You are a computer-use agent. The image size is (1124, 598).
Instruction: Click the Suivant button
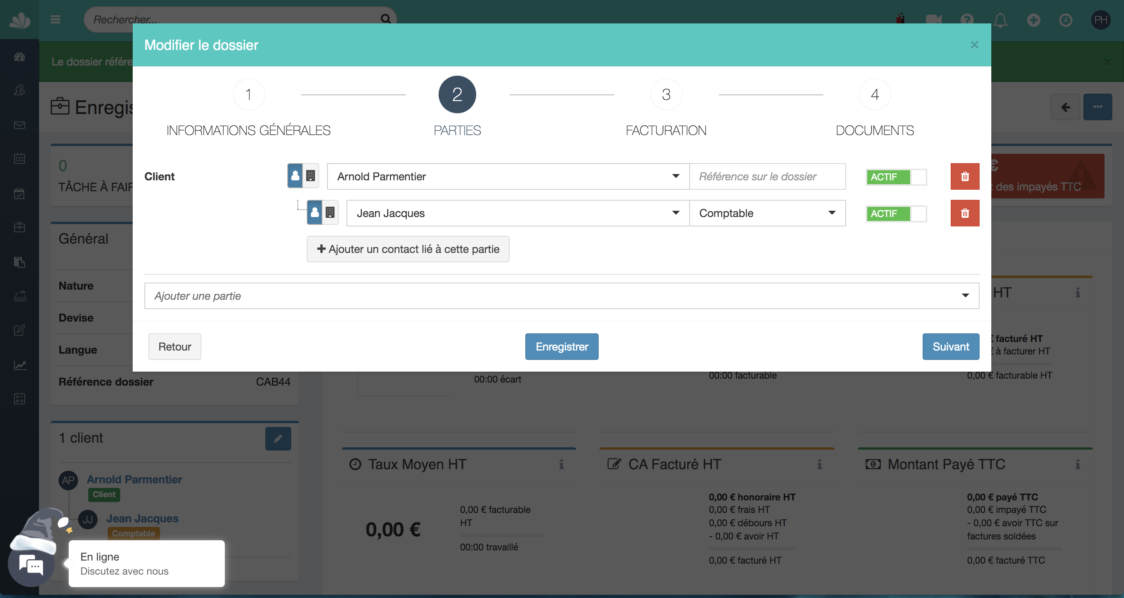pyautogui.click(x=951, y=347)
